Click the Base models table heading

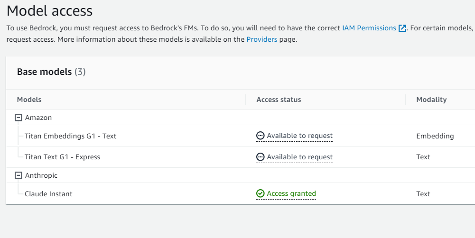pos(51,72)
